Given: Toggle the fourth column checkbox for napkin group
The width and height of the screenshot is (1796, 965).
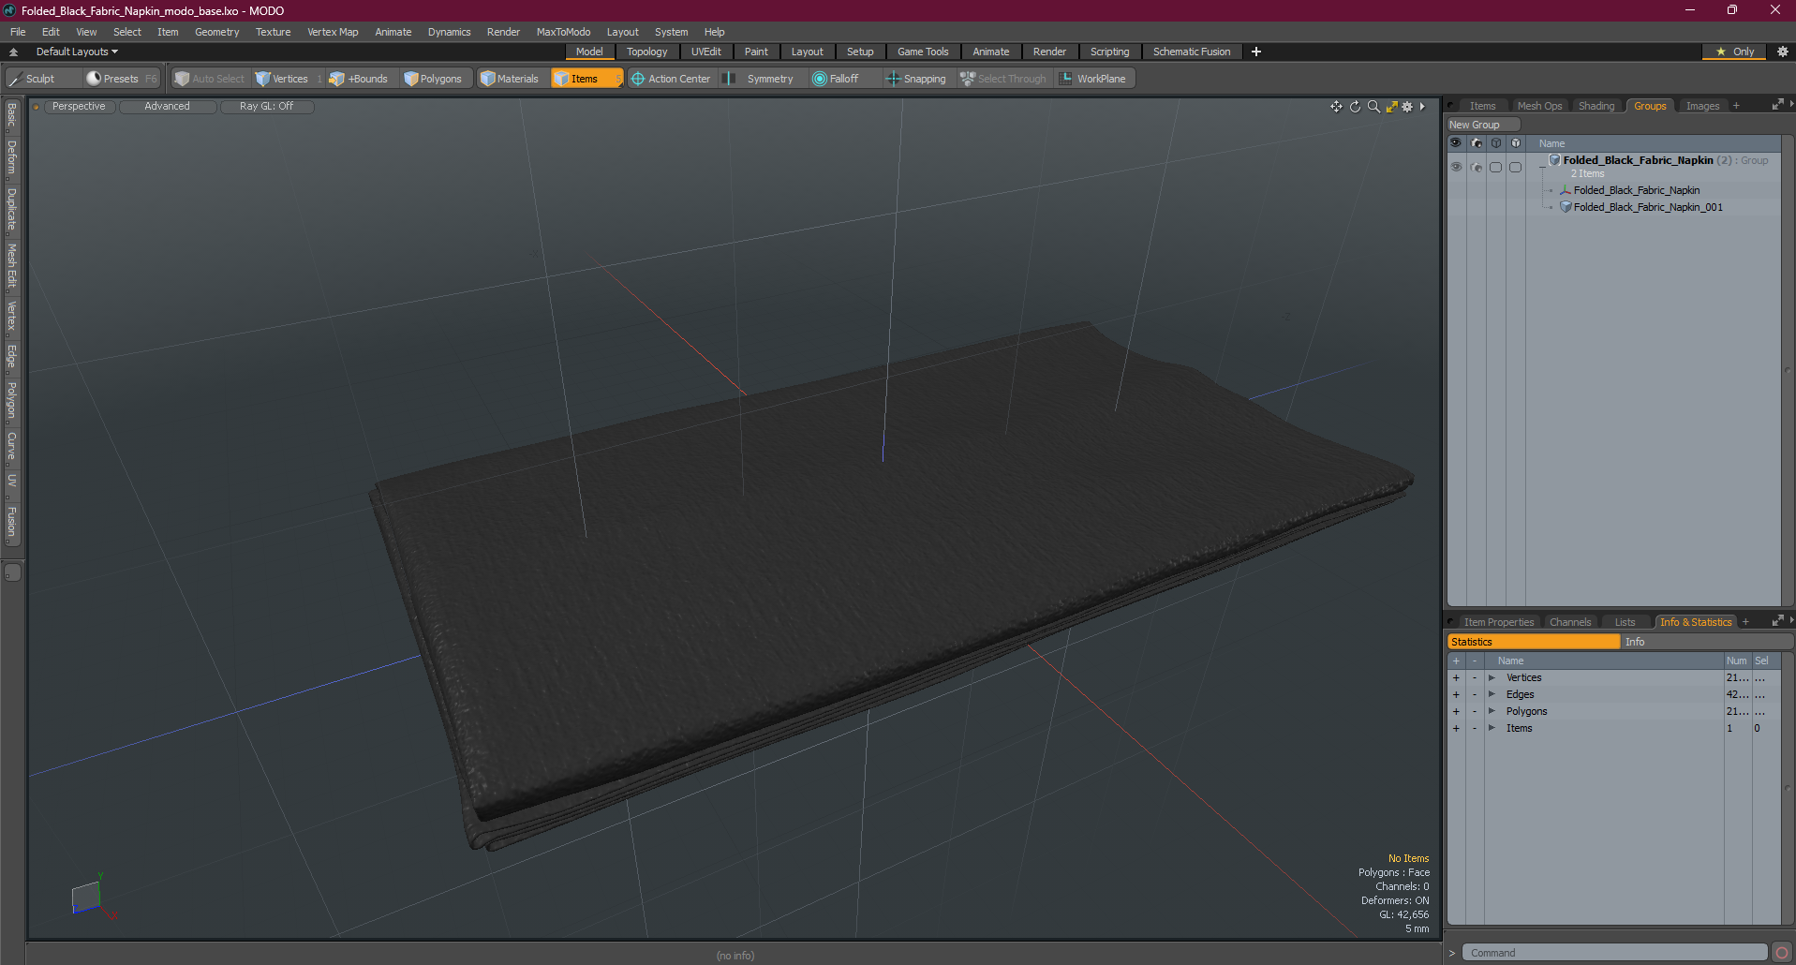Looking at the screenshot, I should tap(1515, 168).
